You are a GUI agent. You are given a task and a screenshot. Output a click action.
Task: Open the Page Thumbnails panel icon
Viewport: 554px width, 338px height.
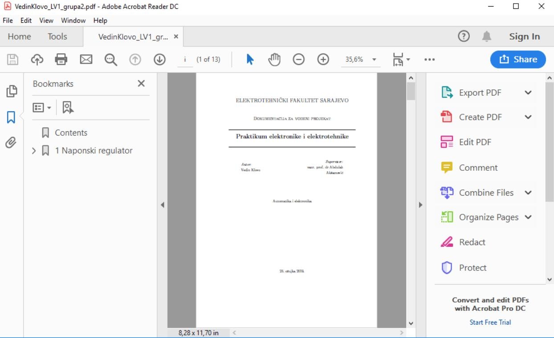(11, 92)
